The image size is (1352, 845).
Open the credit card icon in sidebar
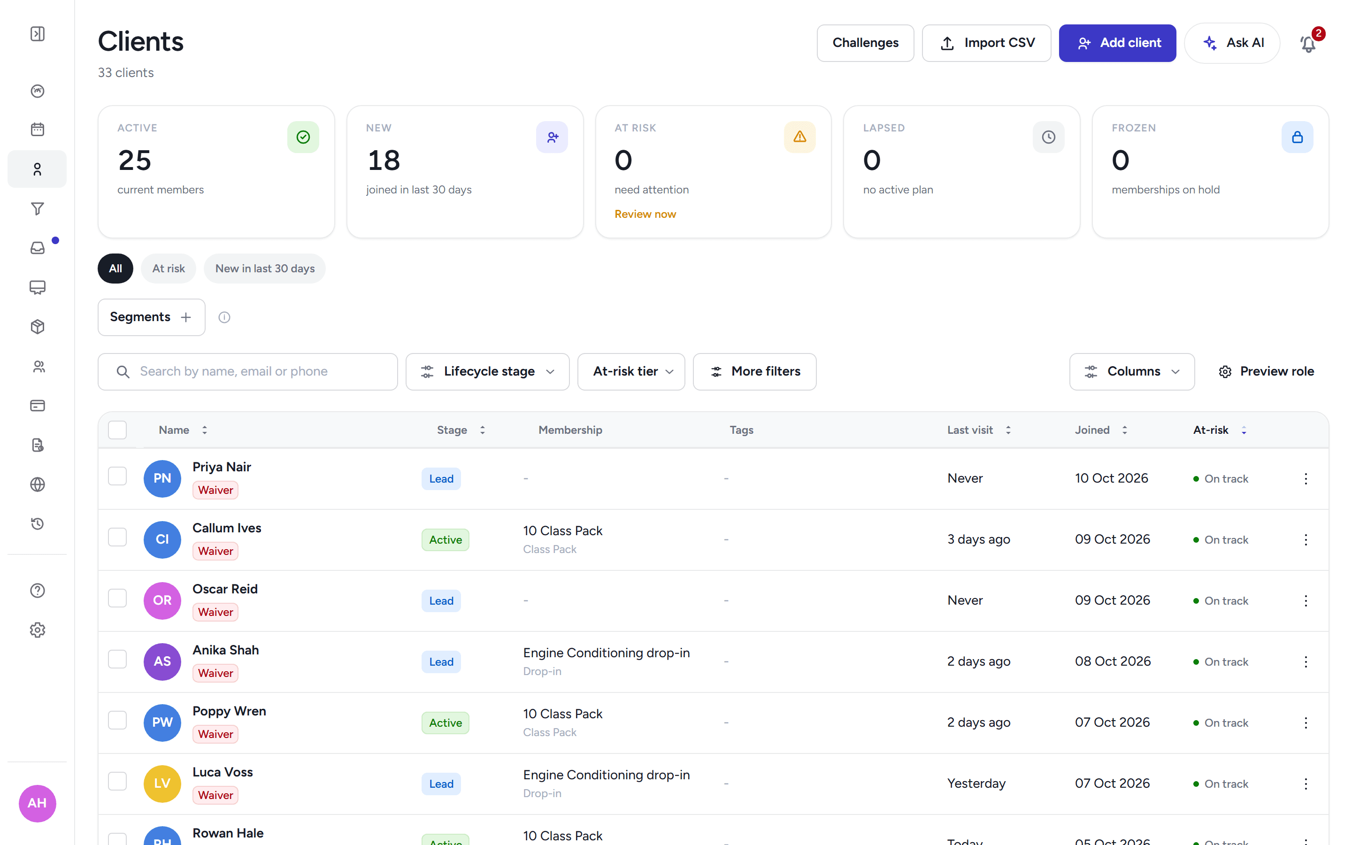pos(38,405)
